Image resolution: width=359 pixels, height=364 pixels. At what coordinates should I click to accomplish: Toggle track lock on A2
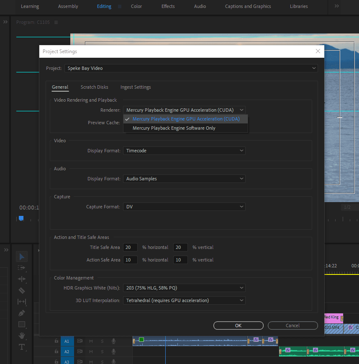click(56, 351)
